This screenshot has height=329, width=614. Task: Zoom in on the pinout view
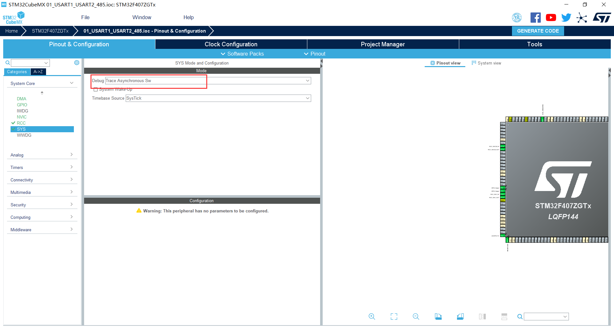pyautogui.click(x=372, y=317)
